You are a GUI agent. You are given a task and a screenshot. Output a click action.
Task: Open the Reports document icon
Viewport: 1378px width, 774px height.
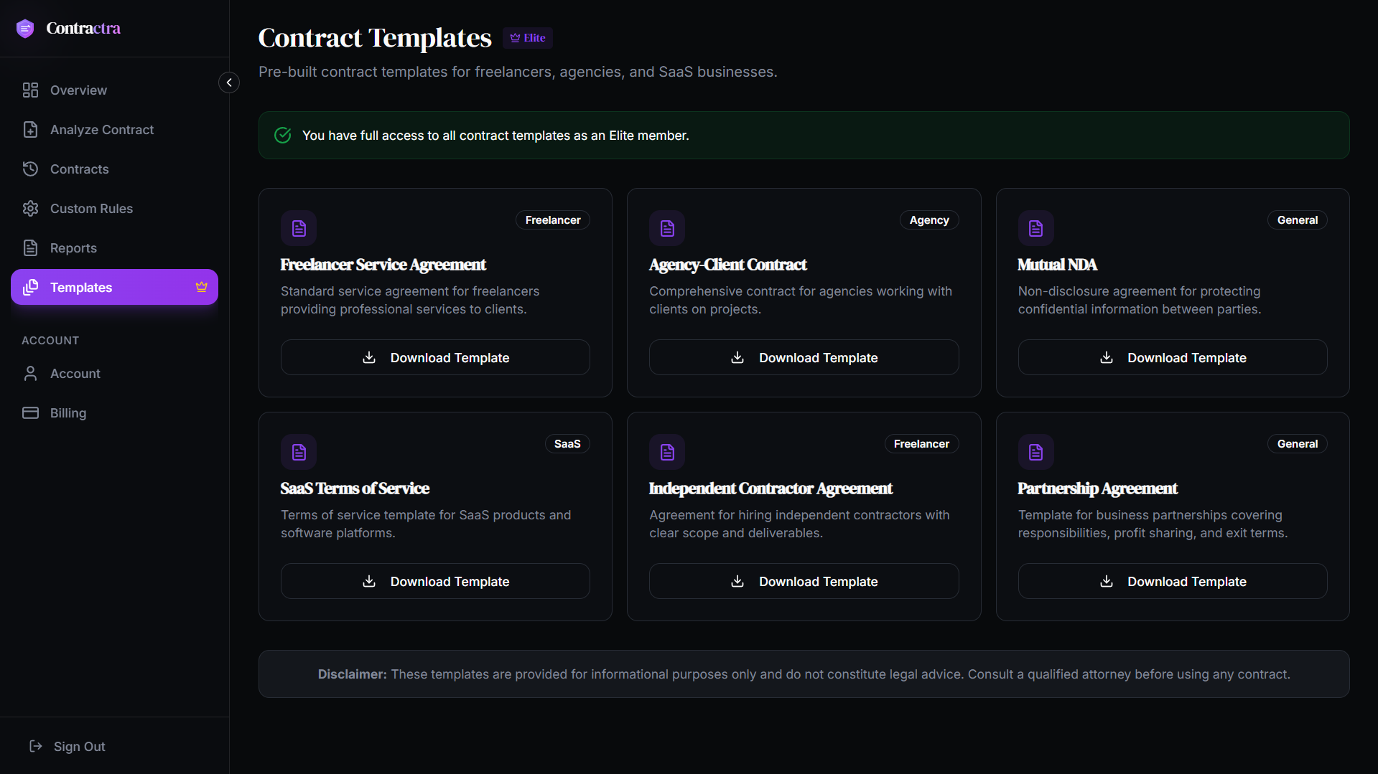[x=30, y=248]
